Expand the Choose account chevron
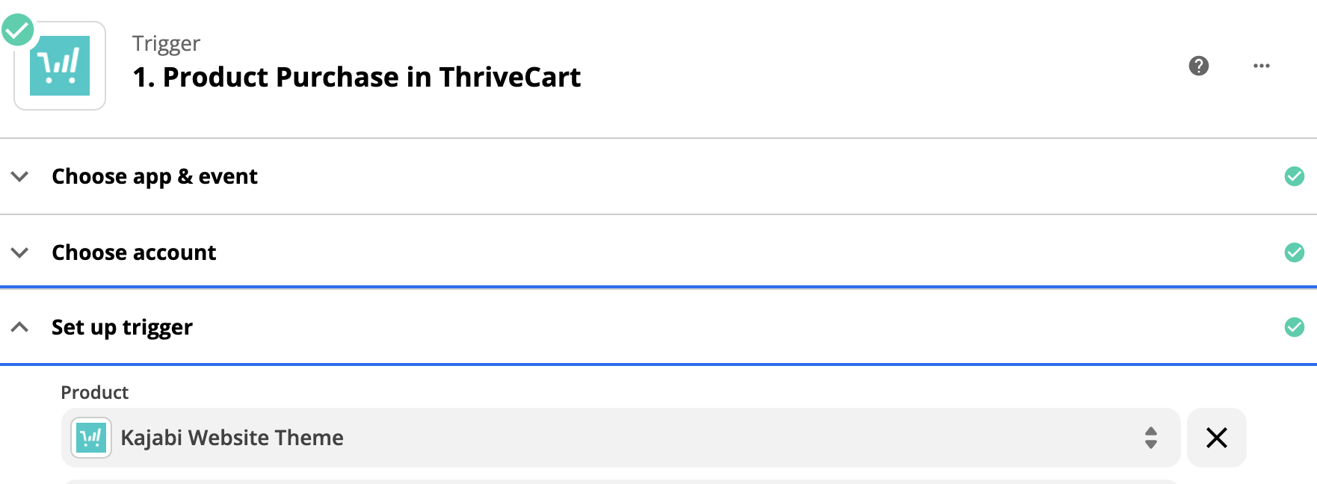Viewport: 1317px width, 484px height. click(x=20, y=252)
